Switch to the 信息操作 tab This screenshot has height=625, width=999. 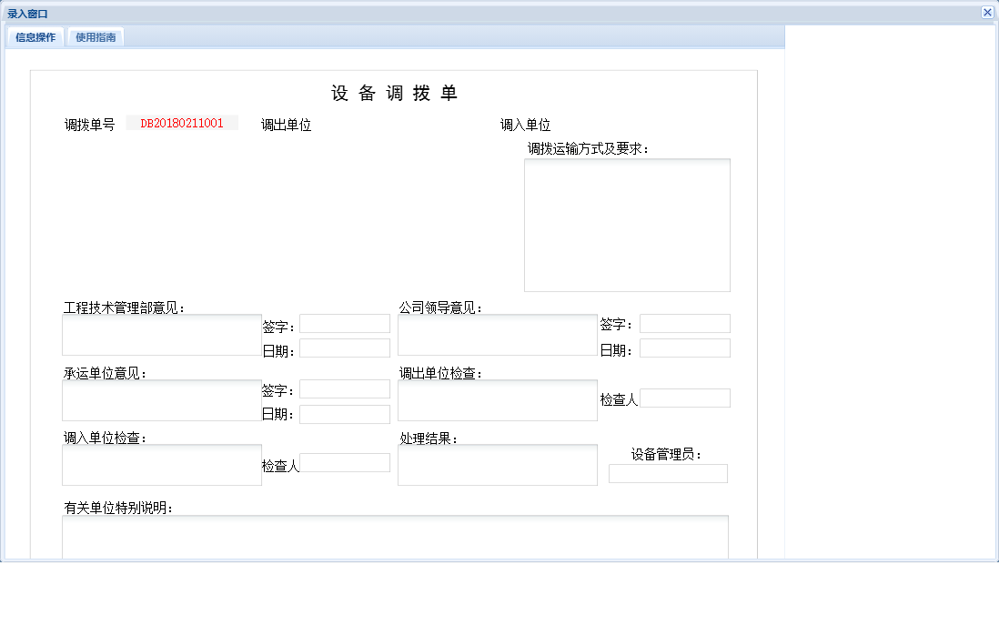[33, 37]
